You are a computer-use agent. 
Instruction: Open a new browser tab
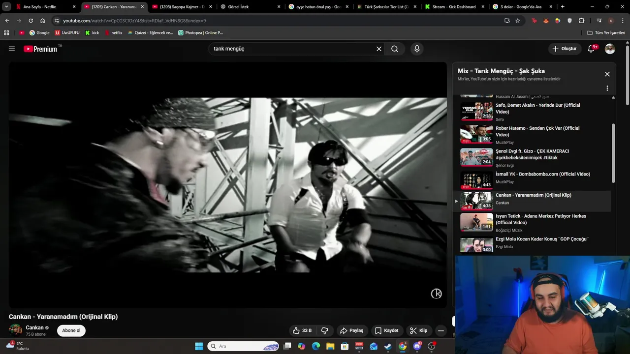pos(563,7)
